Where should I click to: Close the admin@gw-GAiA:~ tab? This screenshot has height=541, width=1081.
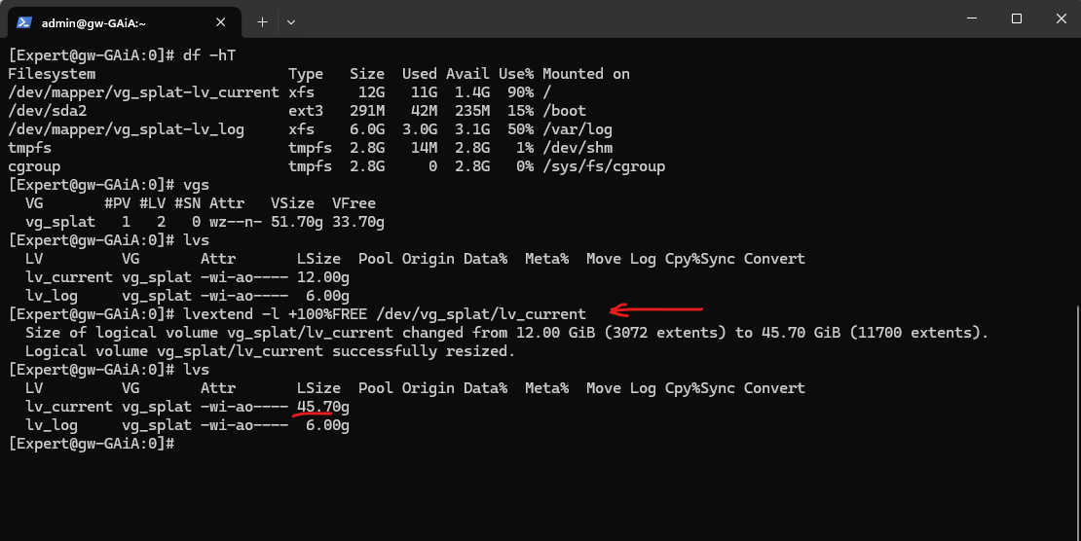click(221, 22)
